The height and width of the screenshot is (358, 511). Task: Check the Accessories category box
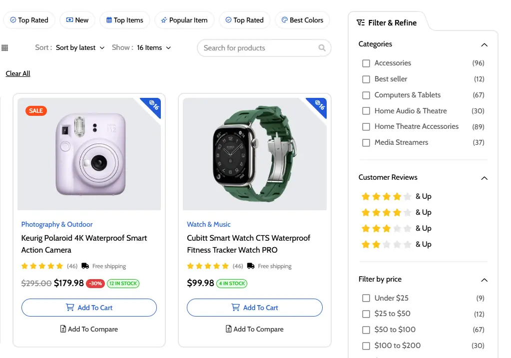[366, 63]
